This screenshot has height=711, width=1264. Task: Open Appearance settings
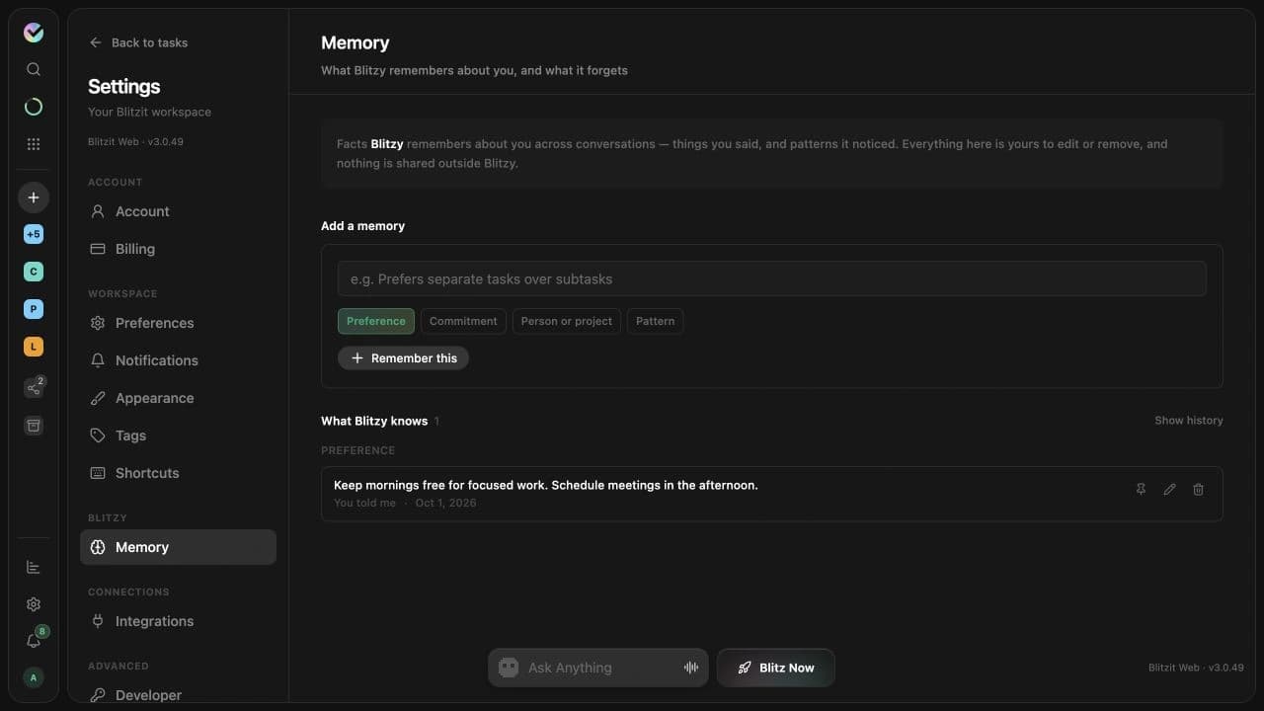[178, 398]
